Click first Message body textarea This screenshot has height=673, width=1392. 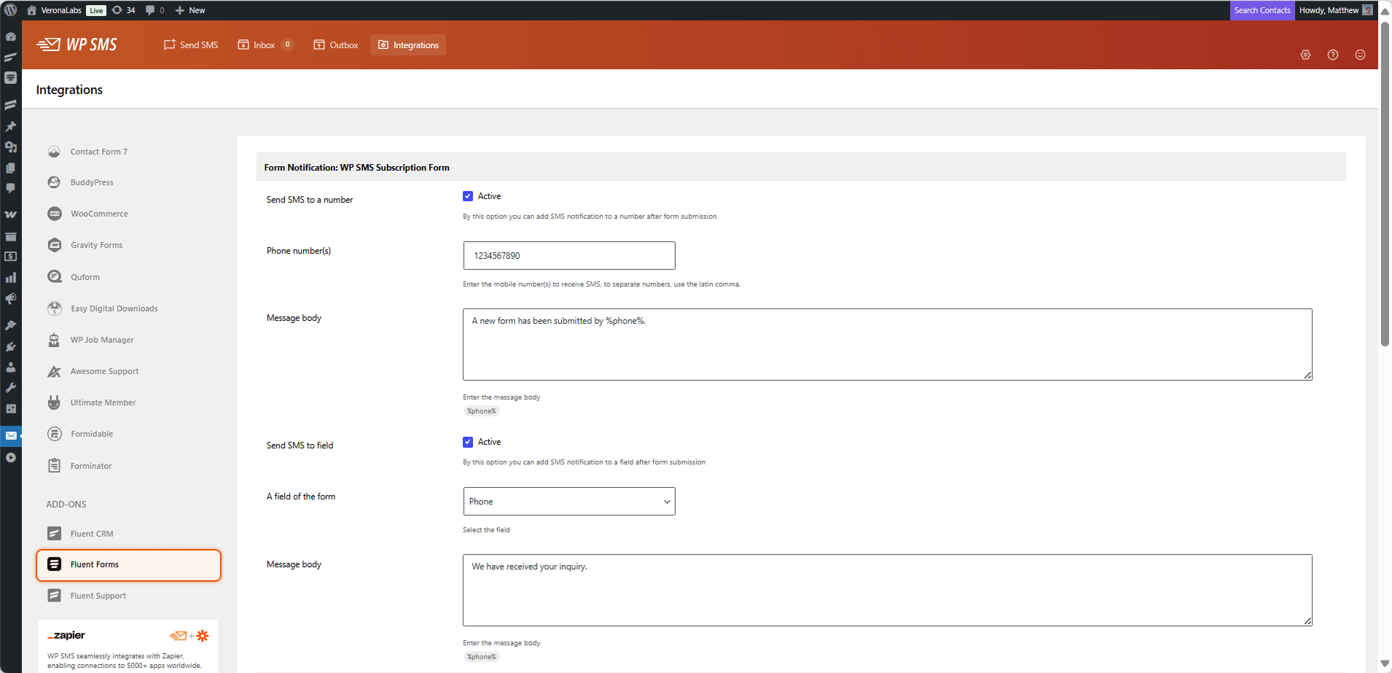tap(888, 344)
